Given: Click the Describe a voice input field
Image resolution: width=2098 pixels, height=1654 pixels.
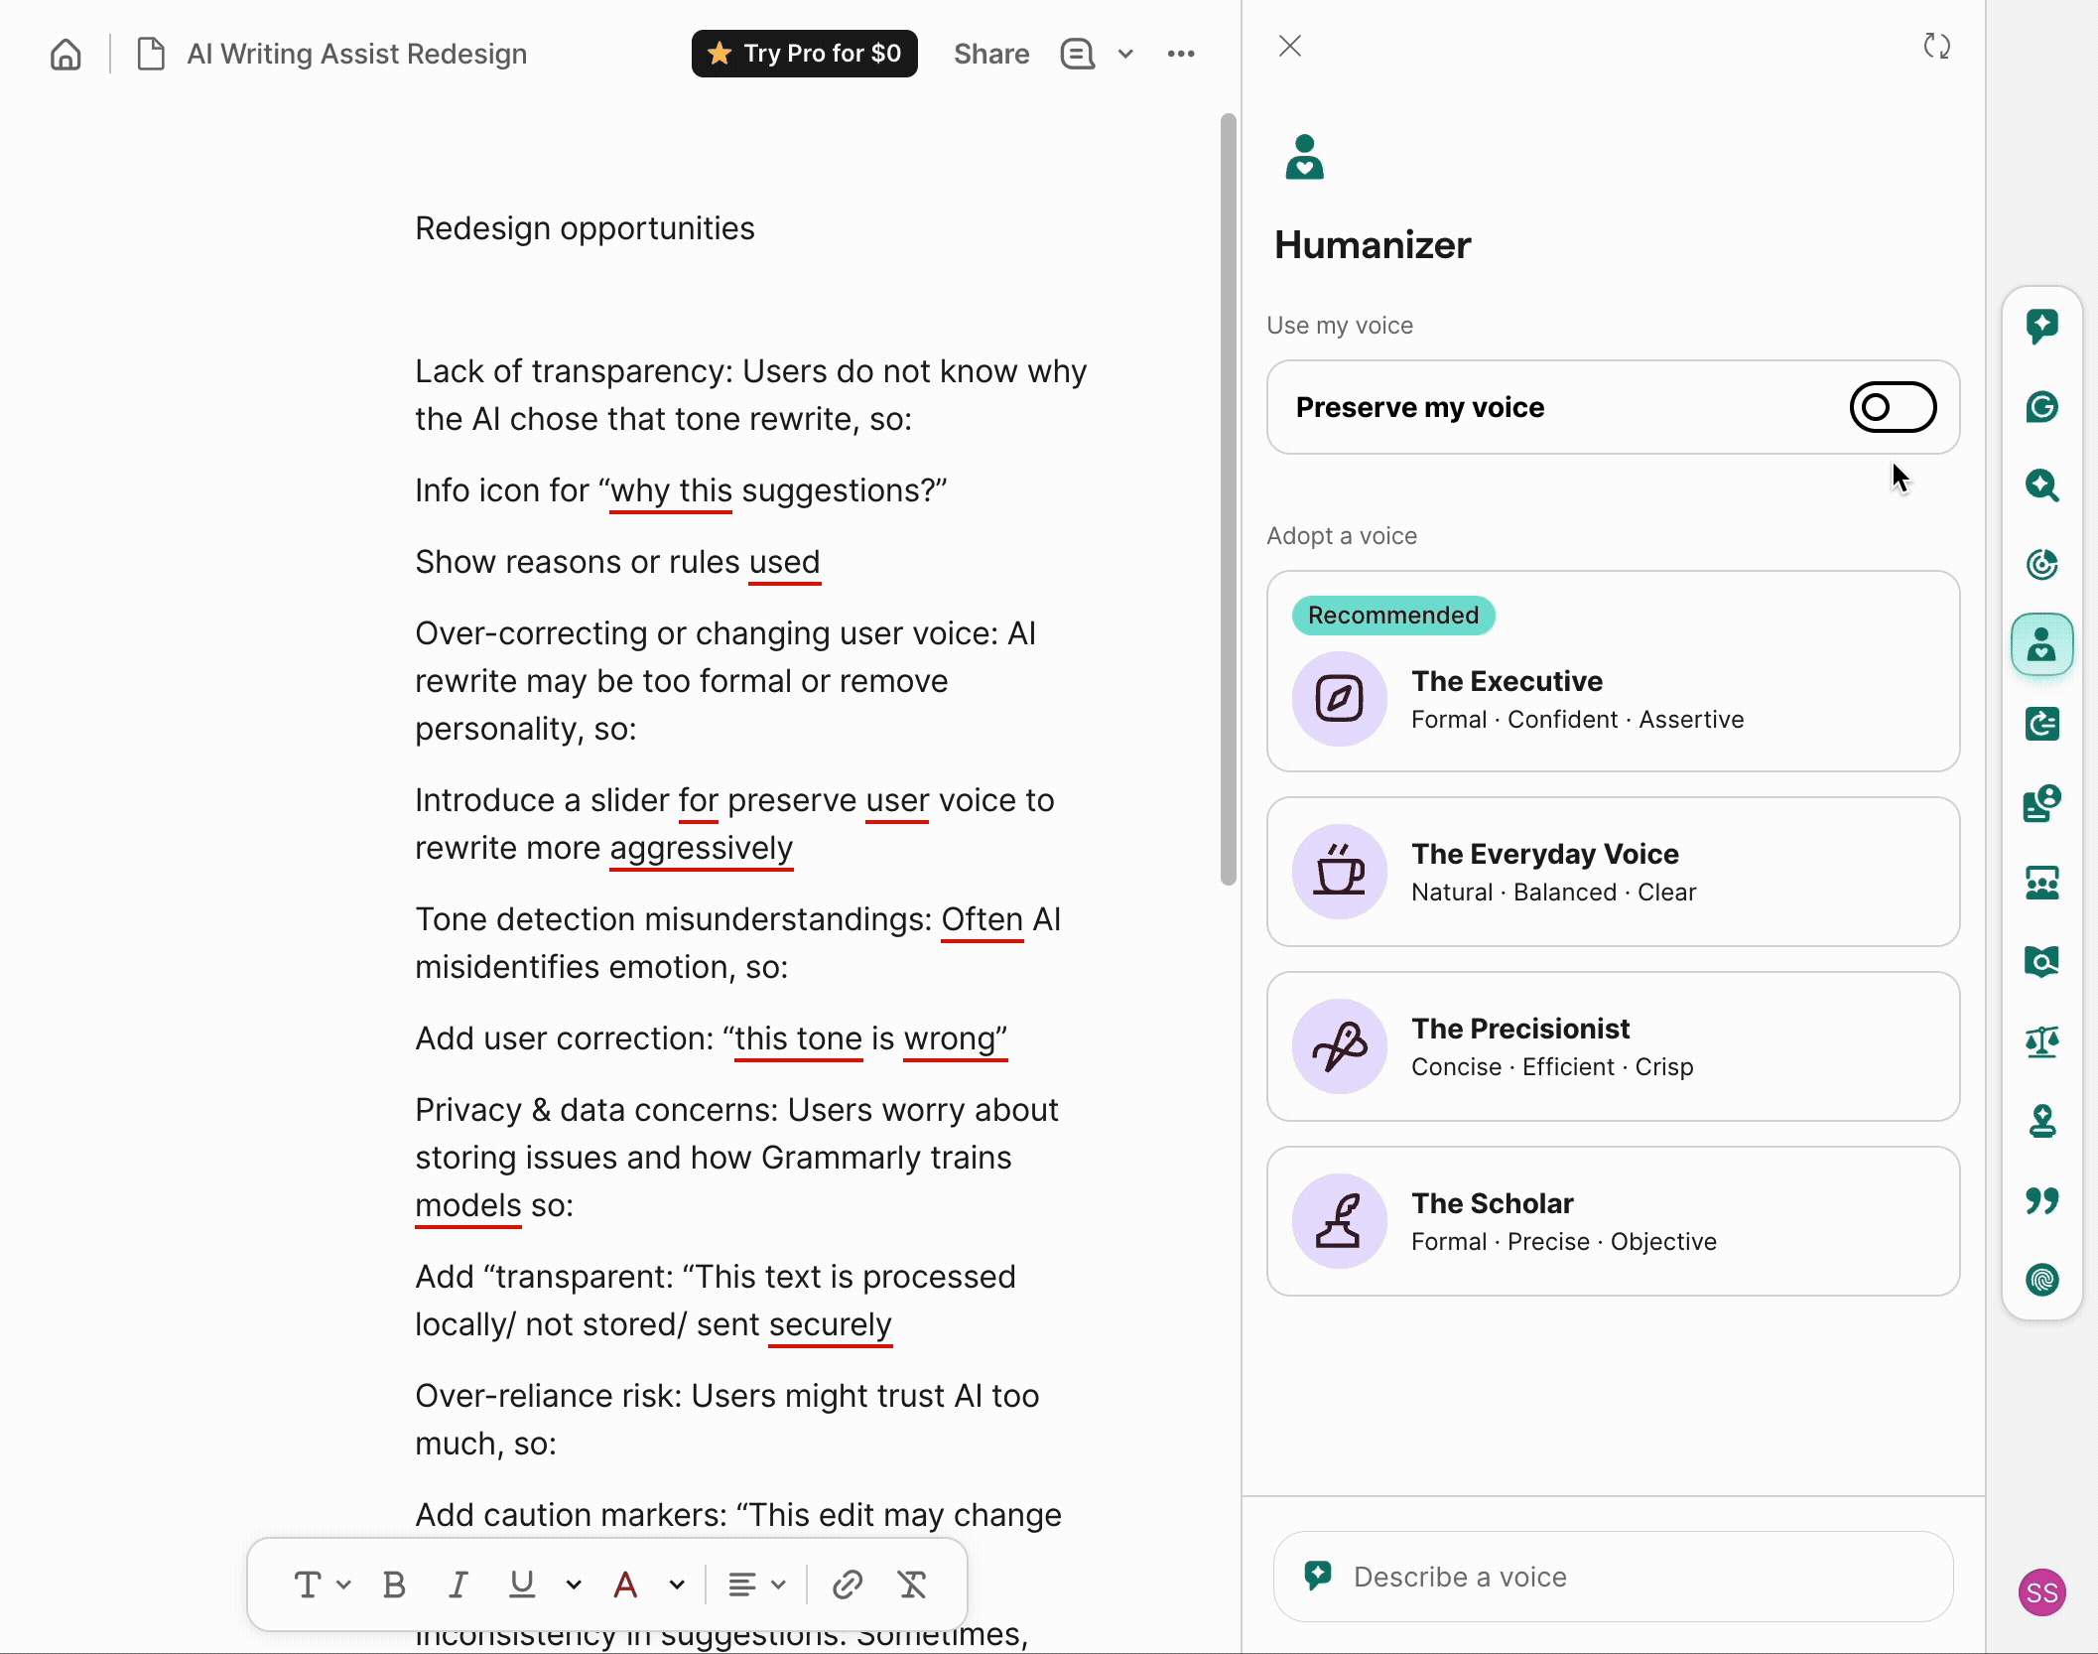Looking at the screenshot, I should click(x=1613, y=1577).
